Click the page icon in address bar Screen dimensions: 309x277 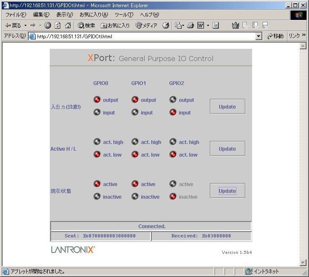point(32,36)
